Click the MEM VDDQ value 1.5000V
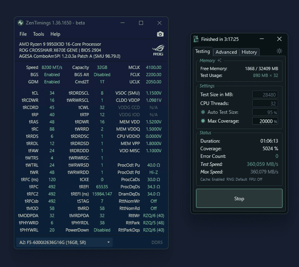 (153, 129)
